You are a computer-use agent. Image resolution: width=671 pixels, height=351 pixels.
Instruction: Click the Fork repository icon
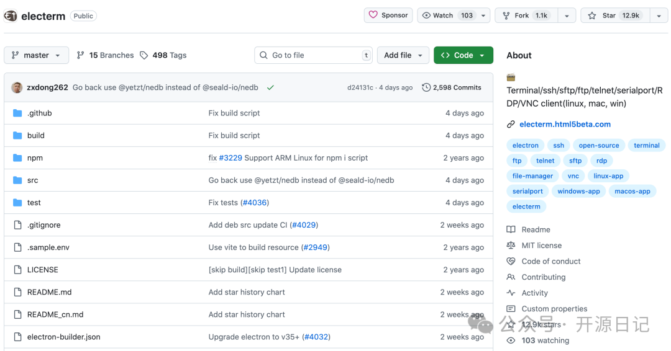[505, 16]
